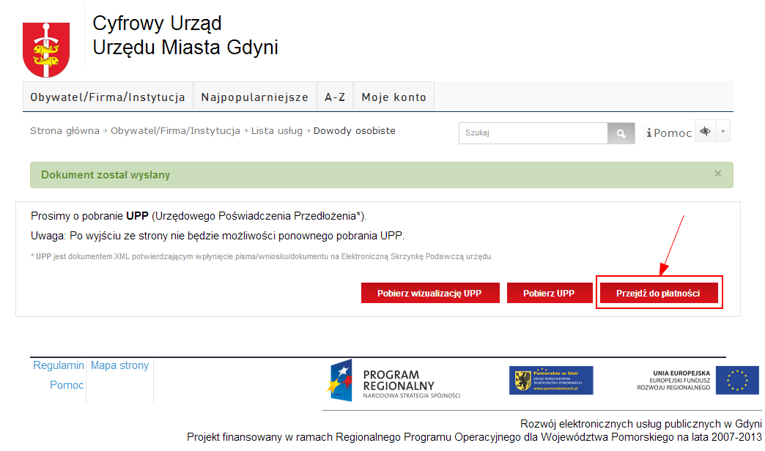765x451 pixels.
Task: Click the accessibility eye icon
Action: coord(705,132)
